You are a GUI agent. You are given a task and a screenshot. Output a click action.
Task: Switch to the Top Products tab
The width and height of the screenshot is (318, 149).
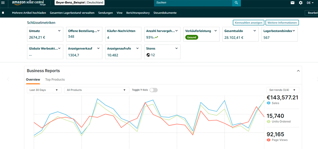coord(55,79)
